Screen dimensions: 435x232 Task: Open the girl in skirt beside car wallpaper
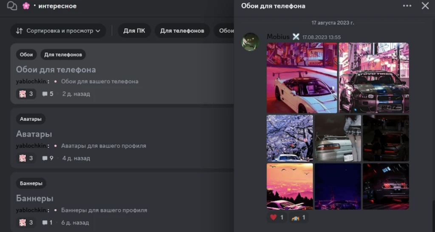338,138
